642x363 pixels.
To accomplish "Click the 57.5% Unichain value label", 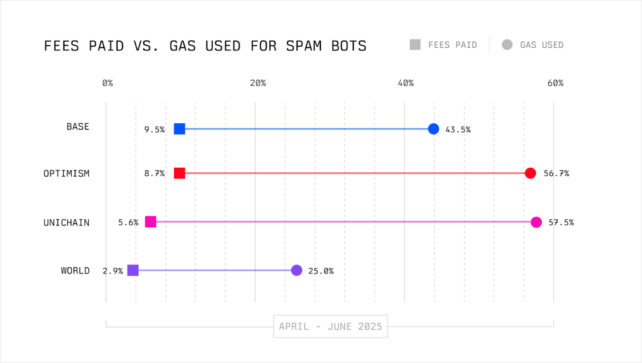I will [x=561, y=222].
